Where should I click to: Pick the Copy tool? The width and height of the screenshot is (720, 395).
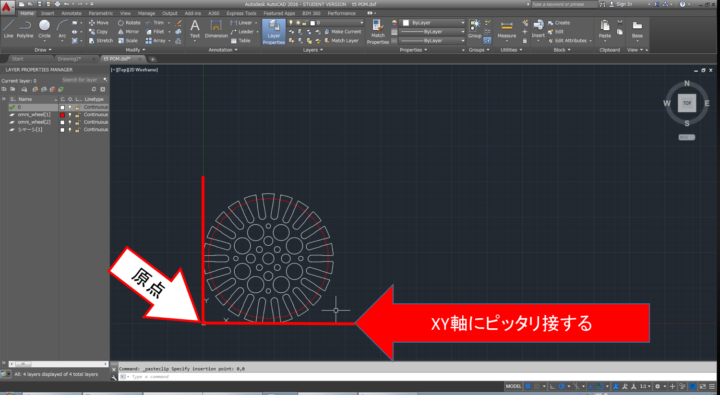point(98,32)
